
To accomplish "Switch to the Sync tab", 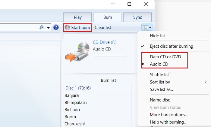I will [x=137, y=17].
